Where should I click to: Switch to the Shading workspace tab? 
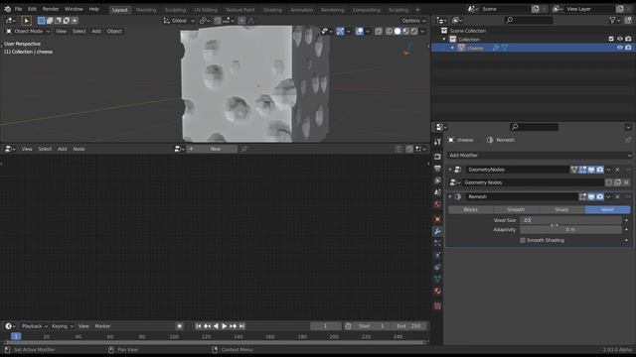pos(272,10)
